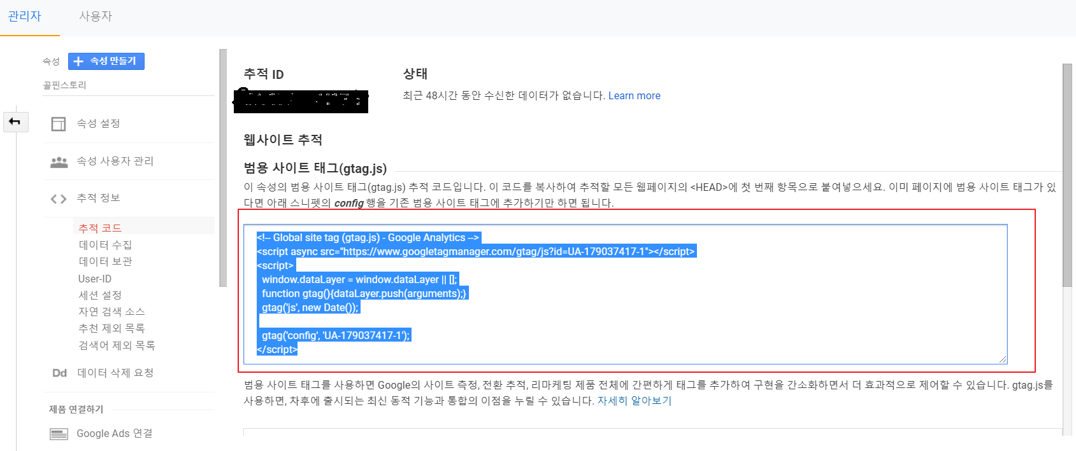Click the Dd data deletion request icon
Viewport: 1076px width, 451px height.
[x=59, y=373]
